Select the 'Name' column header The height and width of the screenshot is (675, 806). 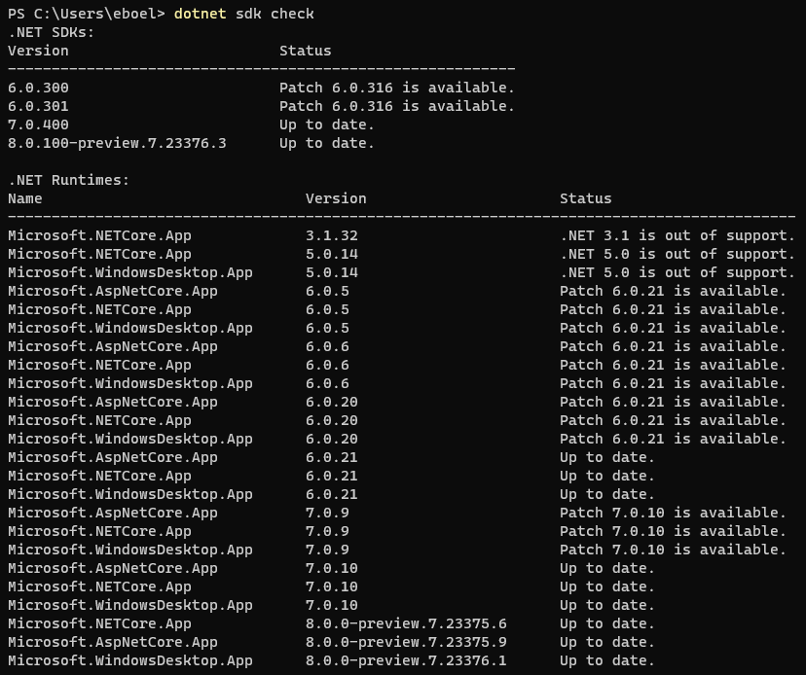pos(24,198)
